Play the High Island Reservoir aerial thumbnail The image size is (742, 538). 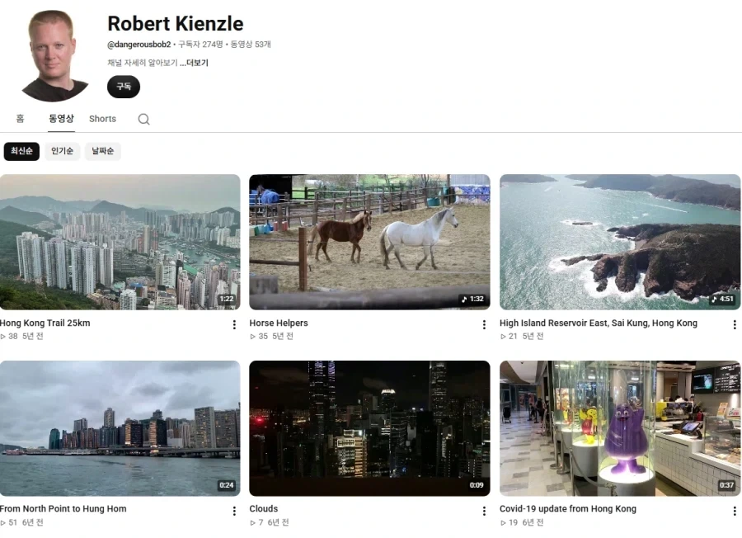[620, 242]
